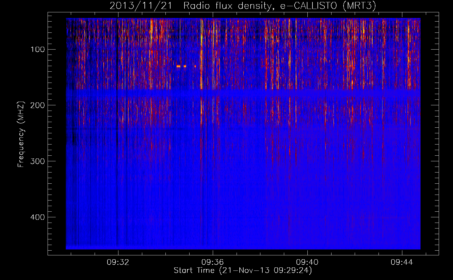Click the 'Start Time (21-Nov-13 09:29:24)' label

pyautogui.click(x=243, y=270)
